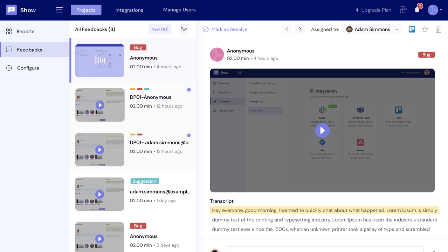This screenshot has width=448, height=252.
Task: Click the Show logo icon
Action: coord(12,10)
